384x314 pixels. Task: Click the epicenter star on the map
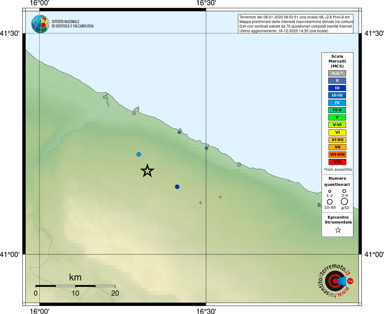tap(147, 170)
